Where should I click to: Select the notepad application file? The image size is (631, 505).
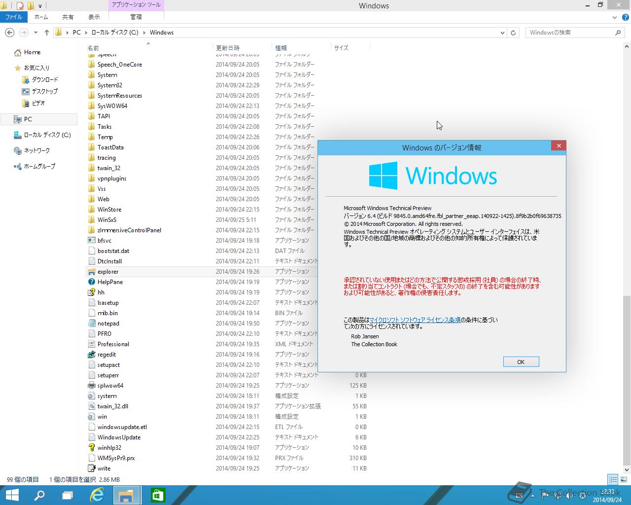[x=108, y=324]
